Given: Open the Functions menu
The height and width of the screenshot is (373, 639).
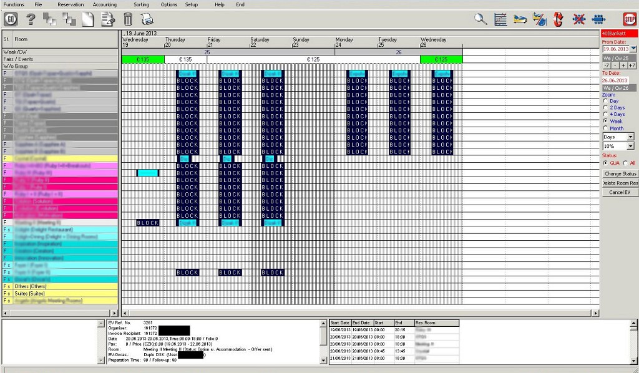Looking at the screenshot, I should [14, 4].
